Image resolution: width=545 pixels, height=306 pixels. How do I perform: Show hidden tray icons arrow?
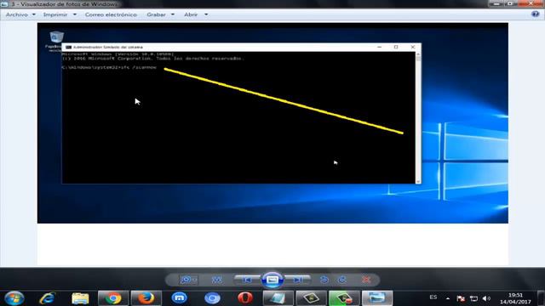click(448, 298)
